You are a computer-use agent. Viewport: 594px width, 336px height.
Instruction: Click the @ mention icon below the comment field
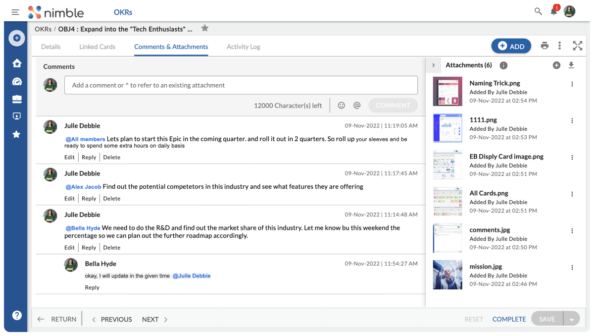point(357,105)
